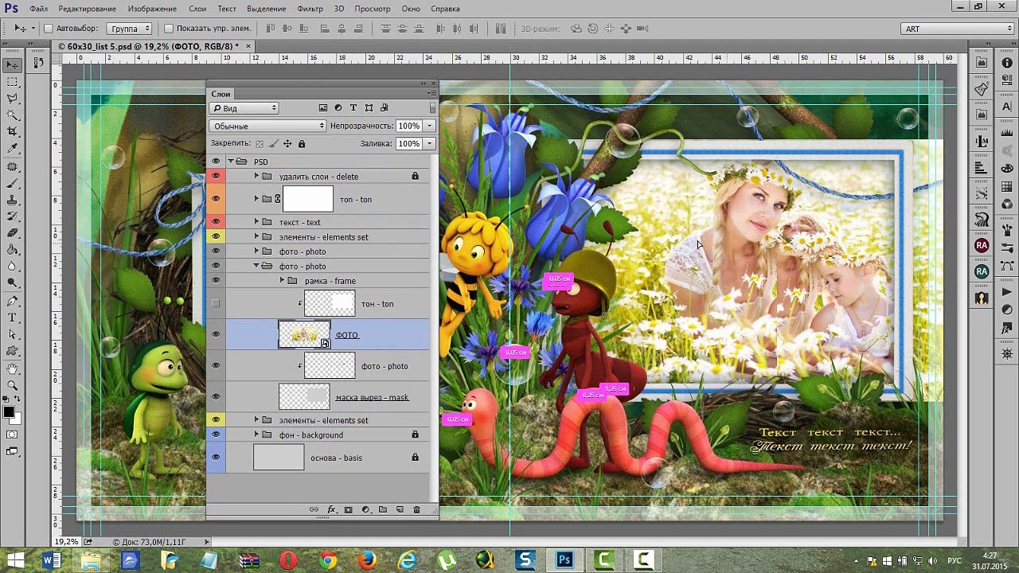Select the Crop tool
1019x573 pixels.
coord(13,132)
